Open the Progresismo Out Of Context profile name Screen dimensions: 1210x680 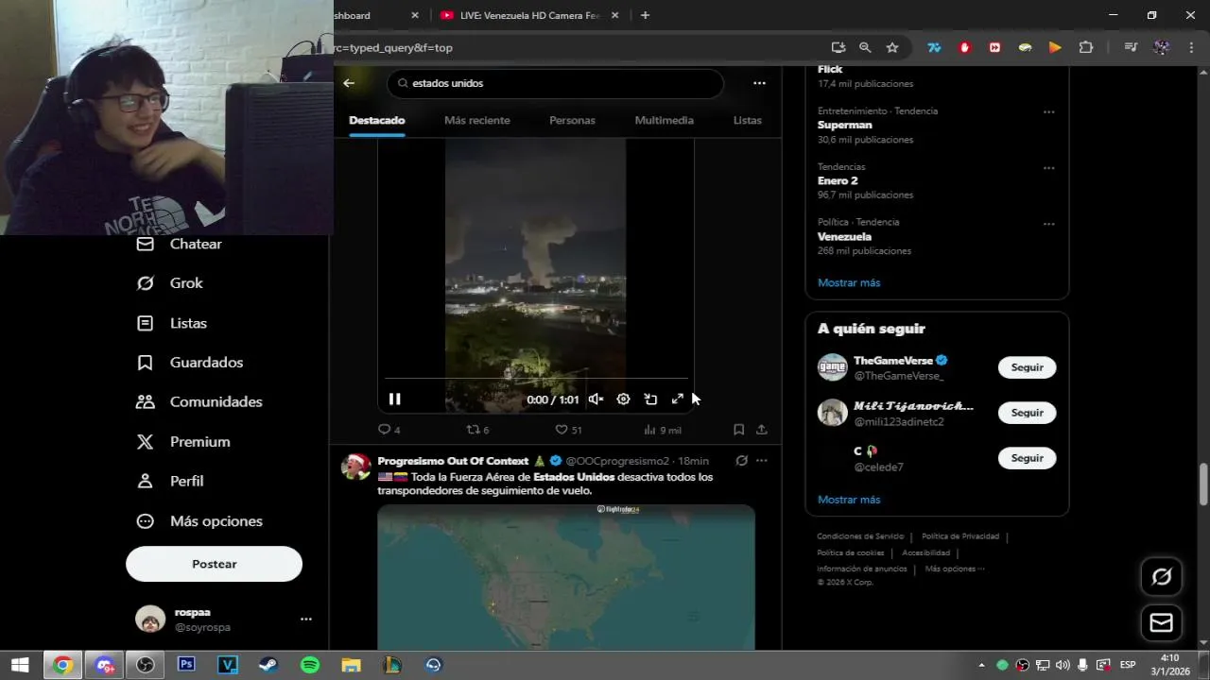(453, 461)
